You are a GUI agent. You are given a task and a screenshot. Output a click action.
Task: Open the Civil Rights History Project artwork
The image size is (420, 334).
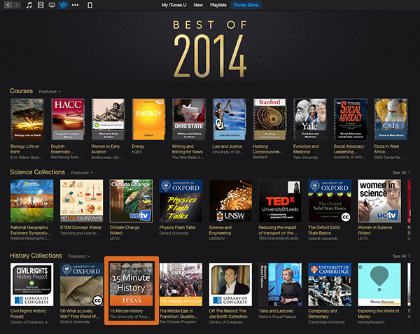tap(32, 284)
